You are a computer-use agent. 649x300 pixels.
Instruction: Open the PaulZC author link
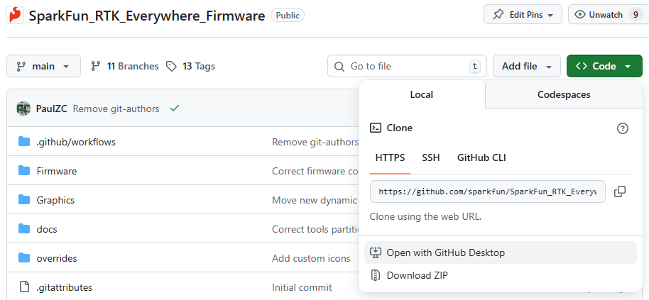(52, 109)
